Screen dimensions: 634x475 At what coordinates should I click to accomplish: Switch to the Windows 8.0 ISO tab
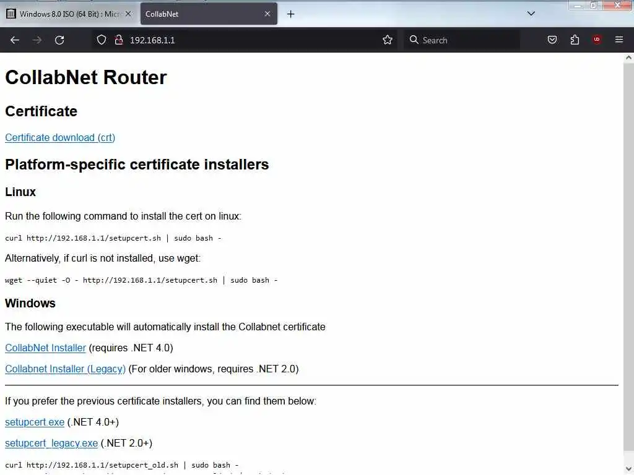[x=69, y=14]
